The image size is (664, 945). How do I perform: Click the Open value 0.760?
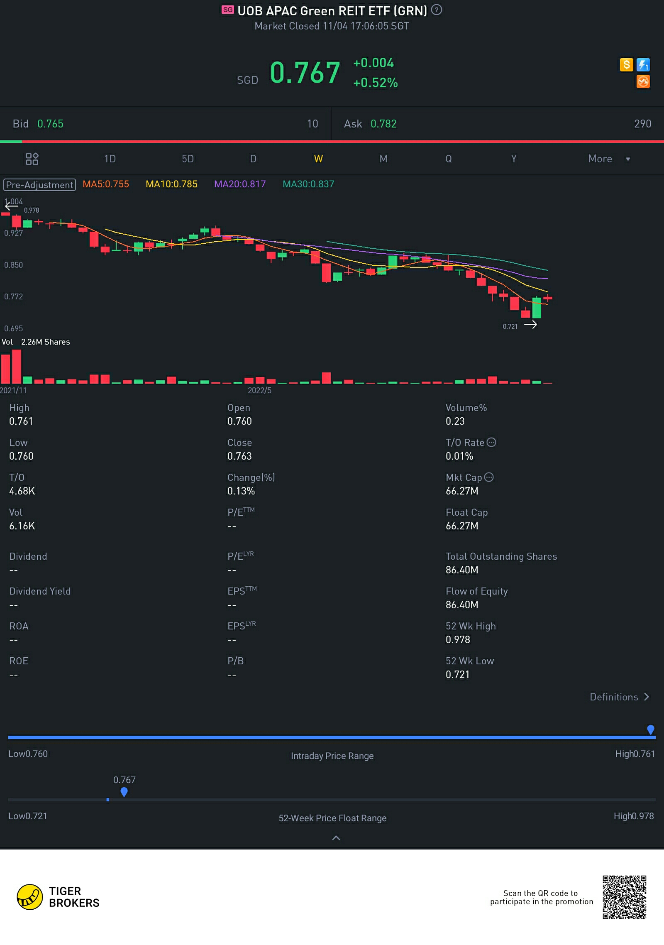[x=239, y=421]
